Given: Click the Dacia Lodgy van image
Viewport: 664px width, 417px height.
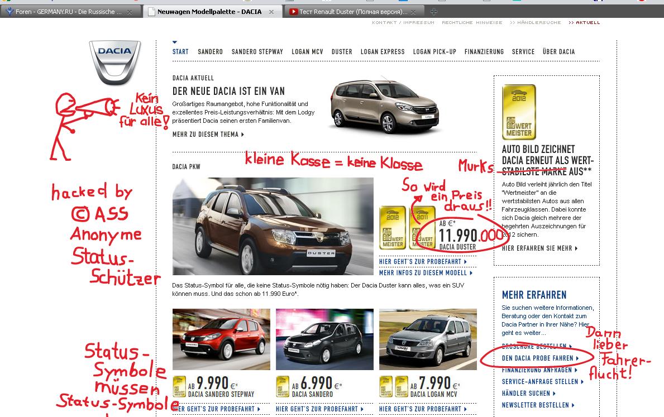Looking at the screenshot, I should pos(385,106).
